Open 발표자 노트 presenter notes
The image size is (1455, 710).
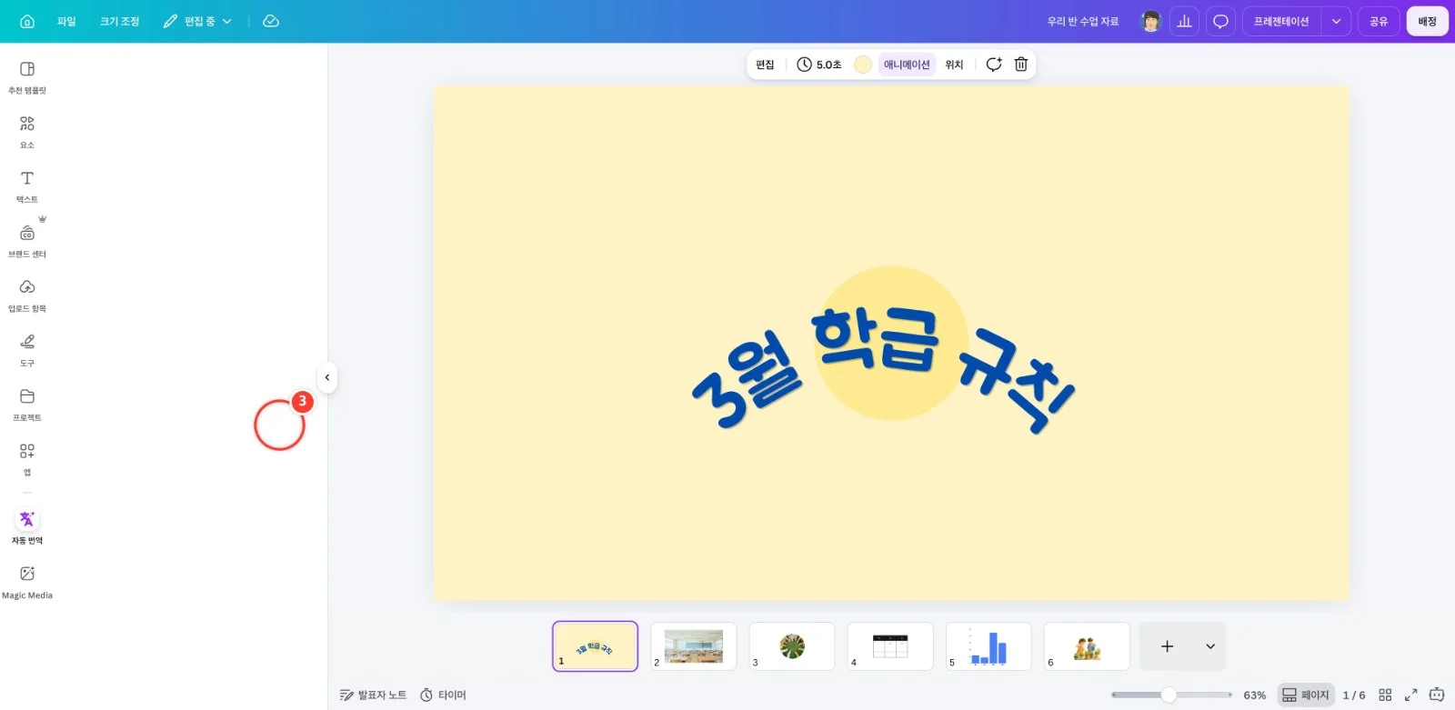click(x=373, y=695)
